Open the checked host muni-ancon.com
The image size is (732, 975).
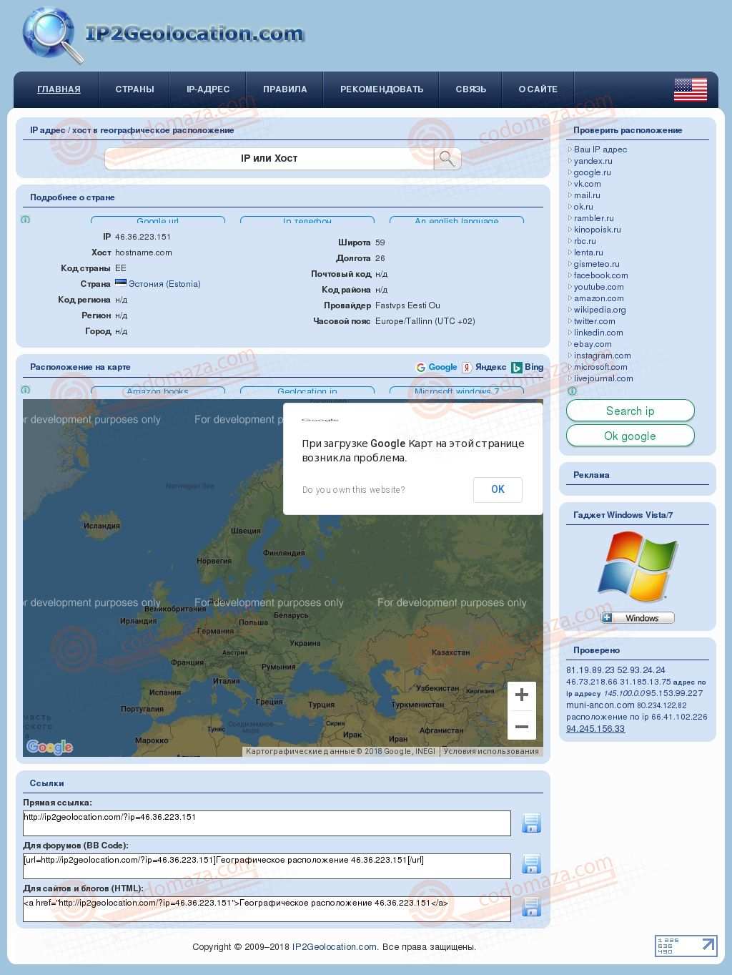(x=600, y=705)
